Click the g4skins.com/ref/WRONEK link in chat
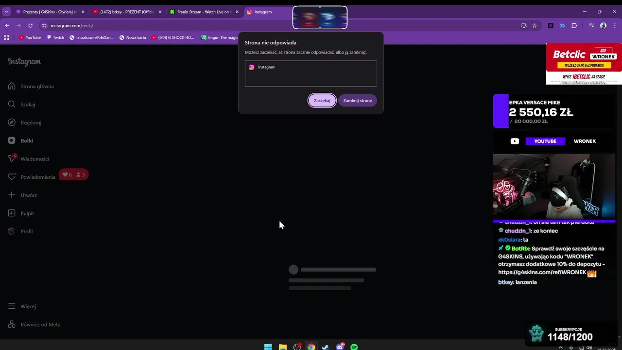Image resolution: width=622 pixels, height=350 pixels. click(x=542, y=272)
